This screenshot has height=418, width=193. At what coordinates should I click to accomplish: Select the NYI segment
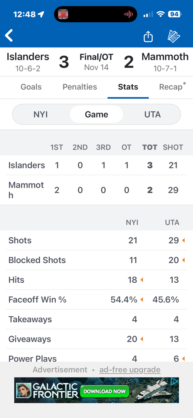[41, 114]
